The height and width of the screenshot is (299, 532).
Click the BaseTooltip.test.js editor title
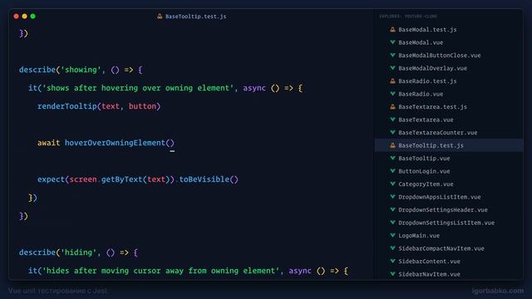pos(196,17)
